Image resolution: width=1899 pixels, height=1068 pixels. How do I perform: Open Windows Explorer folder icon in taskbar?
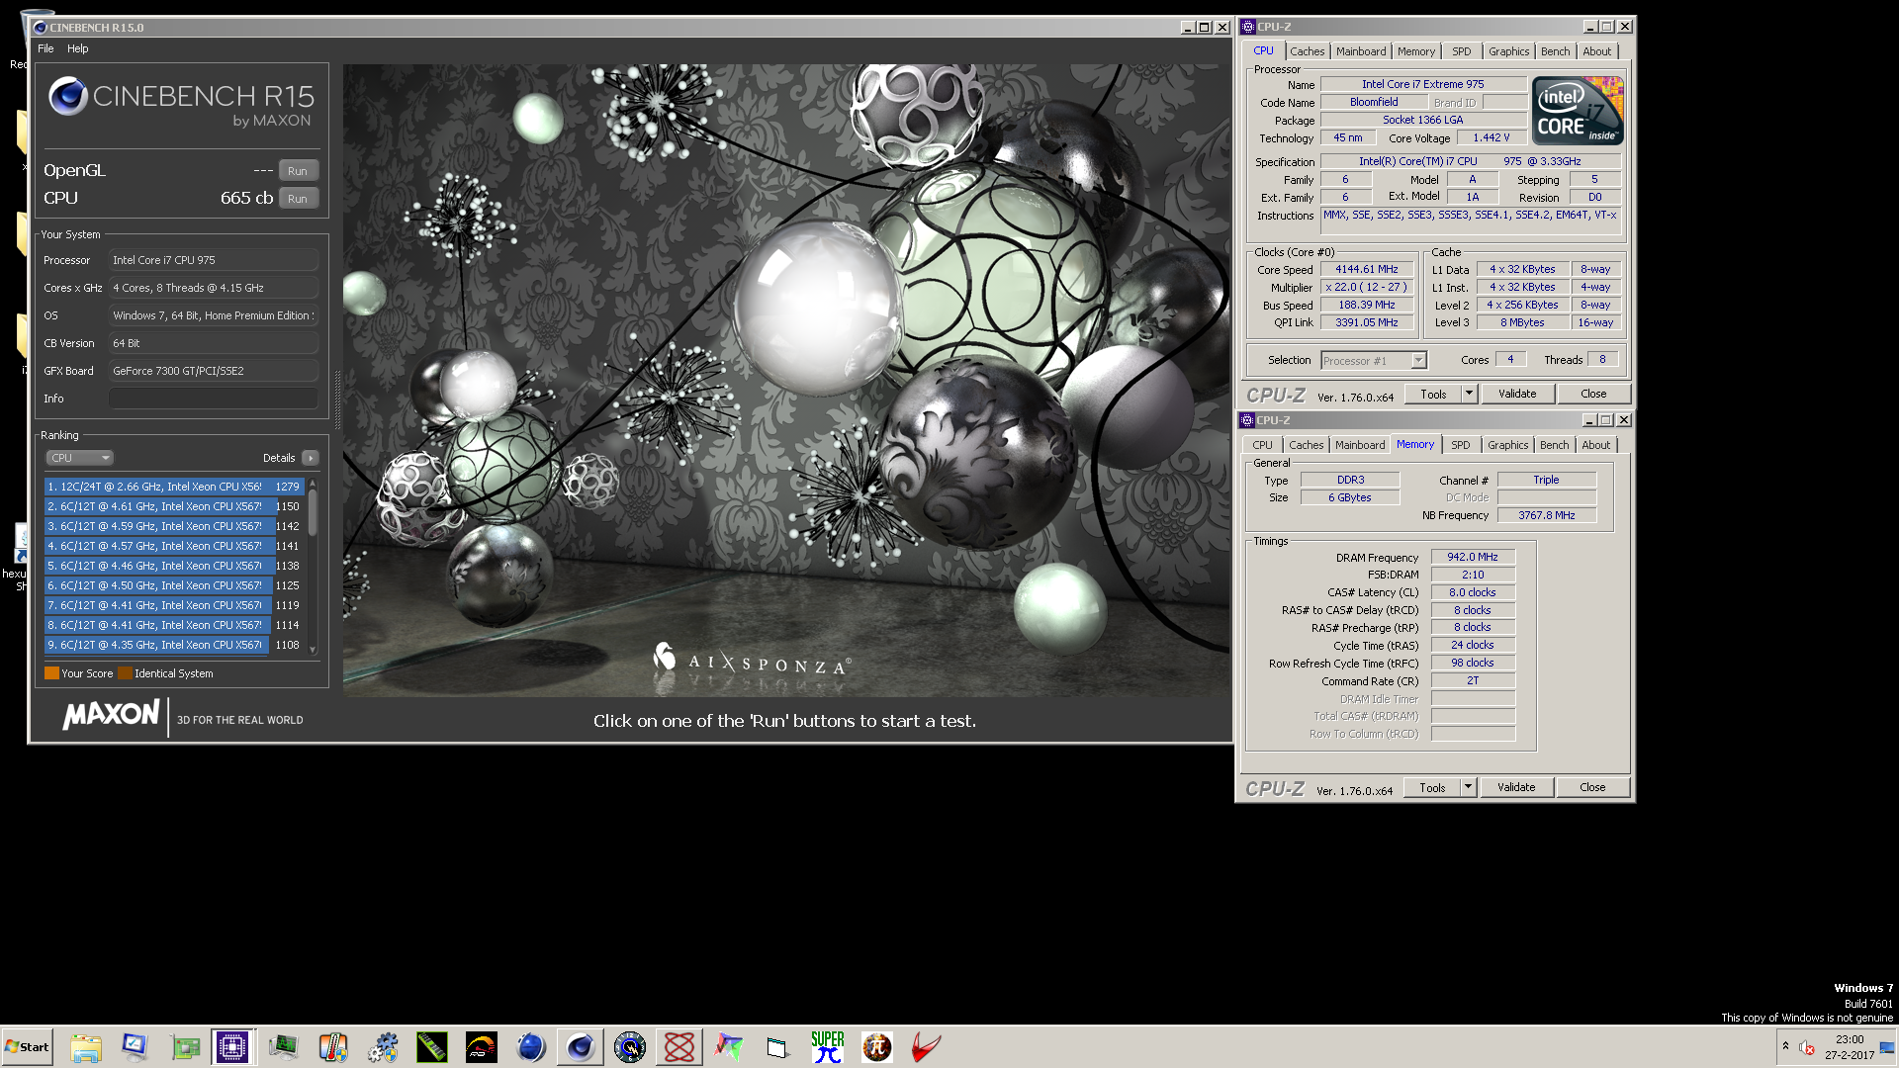86,1047
